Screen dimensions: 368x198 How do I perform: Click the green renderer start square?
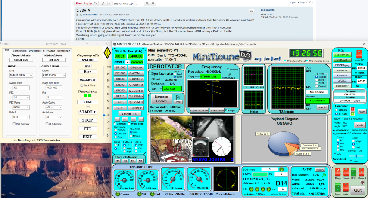352,114
